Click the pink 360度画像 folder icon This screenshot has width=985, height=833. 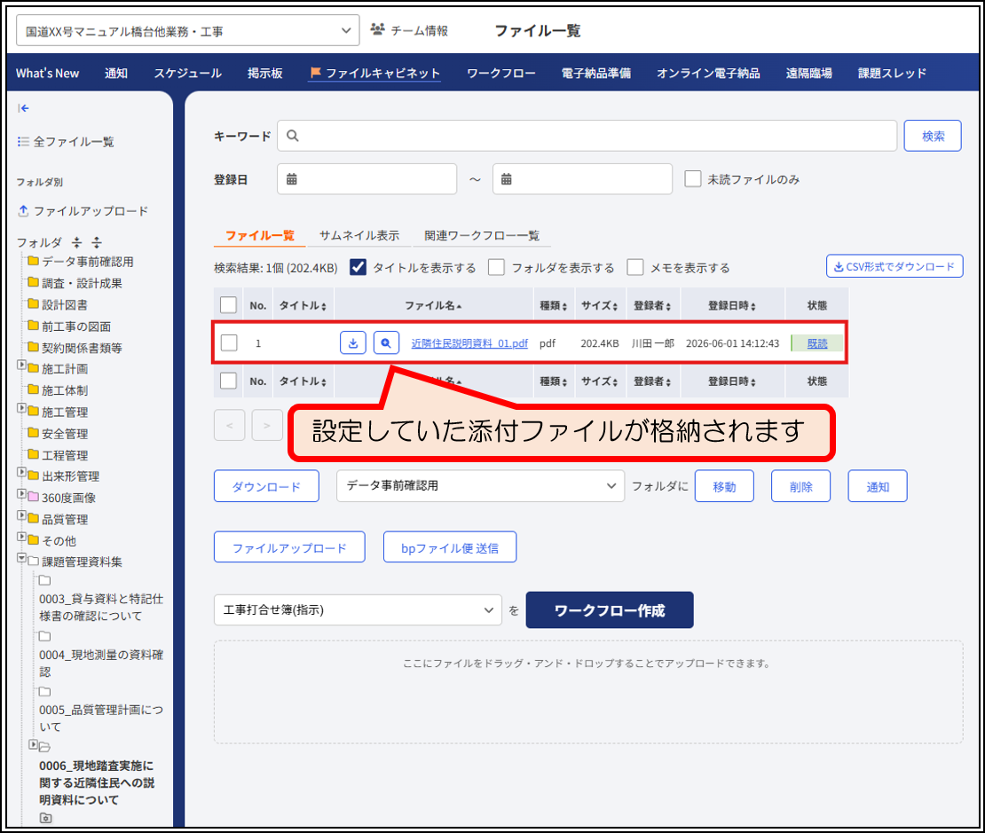34,497
